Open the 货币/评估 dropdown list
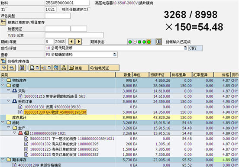 pos(185,48)
